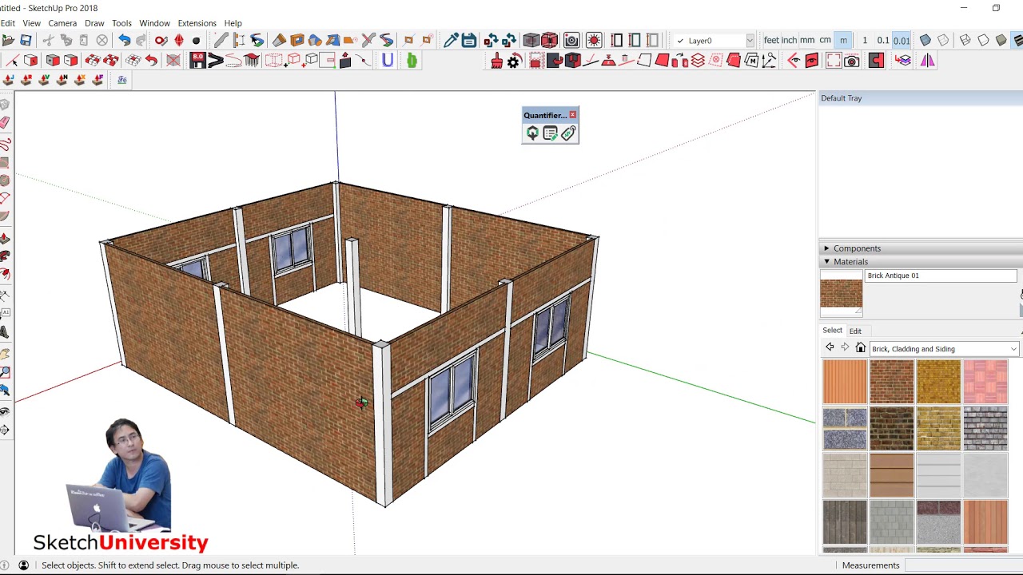Close the Quantifier floating toolbar
Image resolution: width=1023 pixels, height=575 pixels.
[x=572, y=115]
